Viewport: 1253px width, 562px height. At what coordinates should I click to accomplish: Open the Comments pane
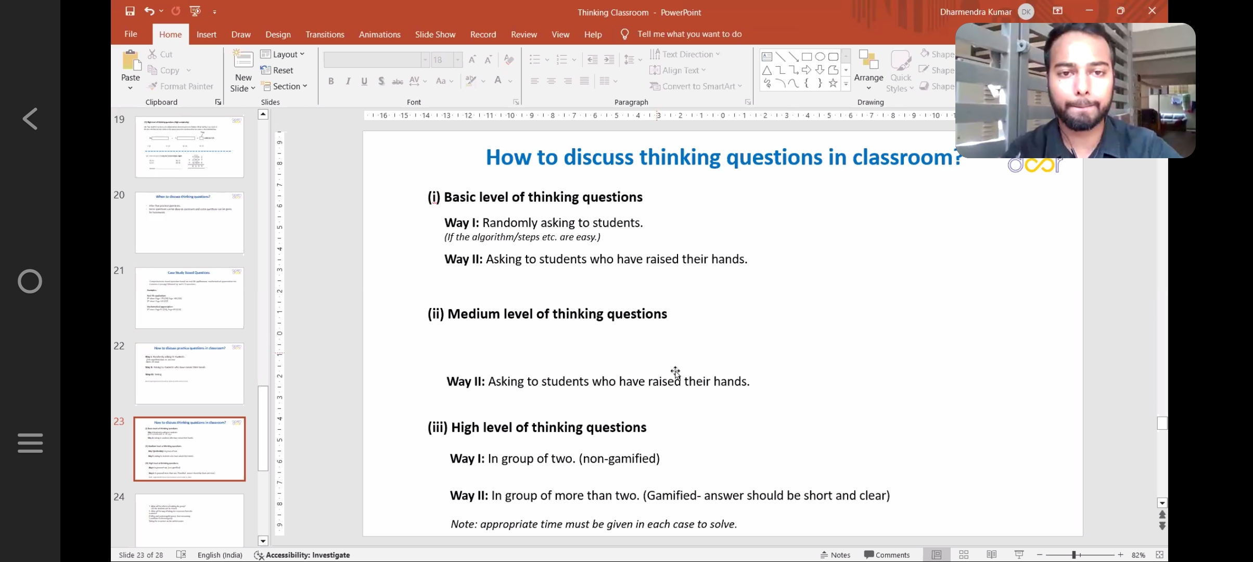tap(887, 555)
